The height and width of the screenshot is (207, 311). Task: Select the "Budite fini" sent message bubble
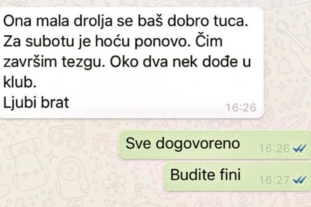pyautogui.click(x=237, y=176)
